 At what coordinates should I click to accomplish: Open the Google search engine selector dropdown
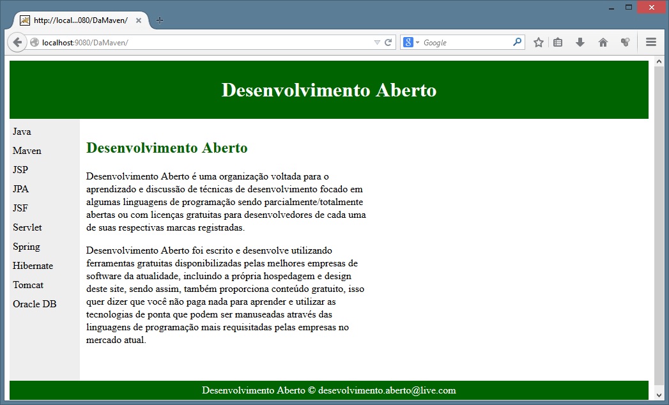coord(411,42)
